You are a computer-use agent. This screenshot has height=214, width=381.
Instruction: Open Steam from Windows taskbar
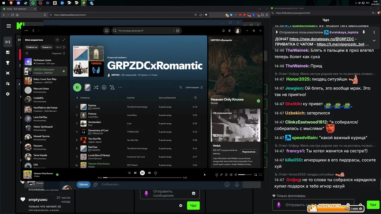(26, 3)
